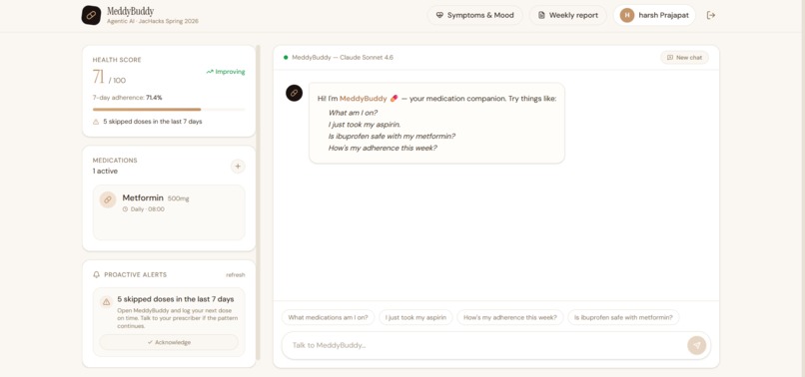
Task: Click the '1 active' medications count
Action: (105, 172)
